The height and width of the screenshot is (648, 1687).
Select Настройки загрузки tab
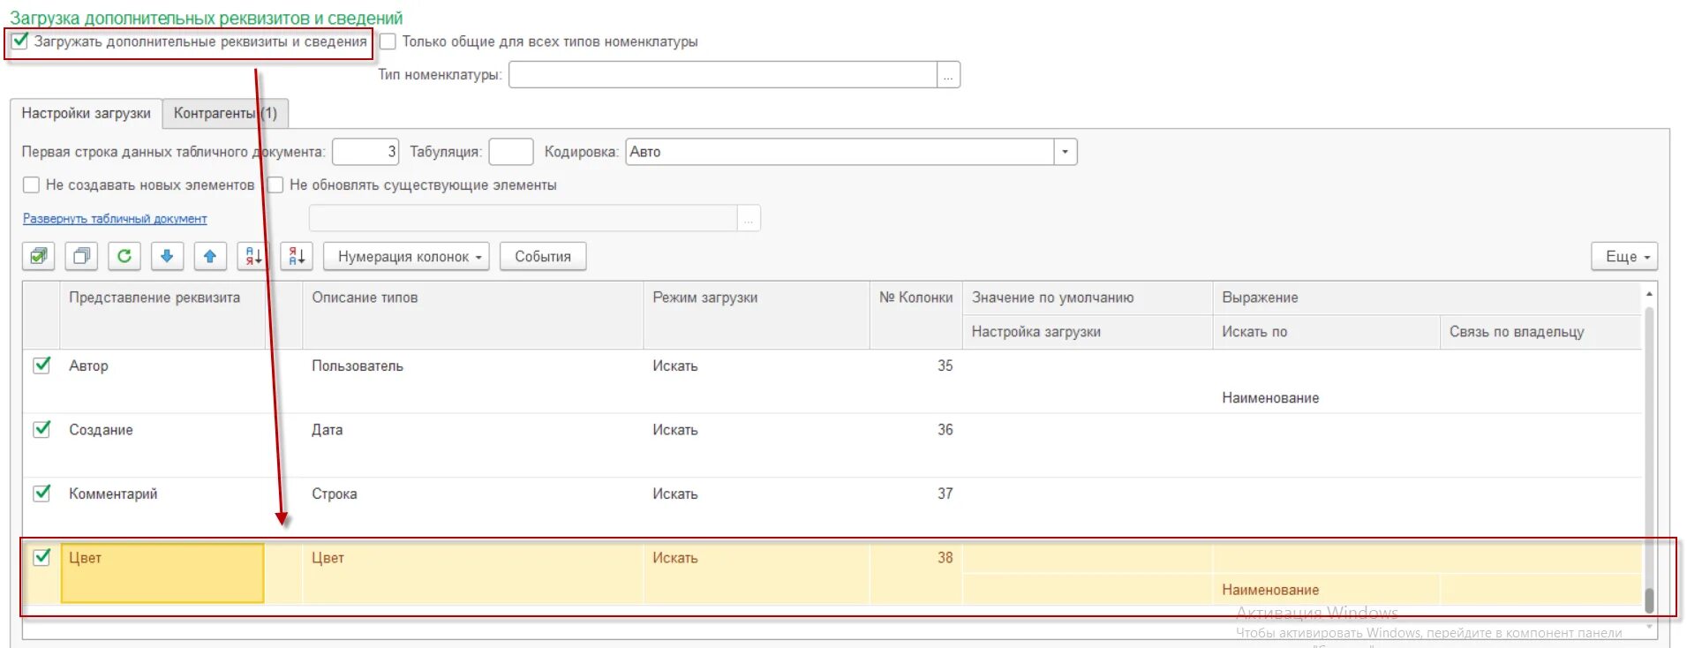coord(87,113)
